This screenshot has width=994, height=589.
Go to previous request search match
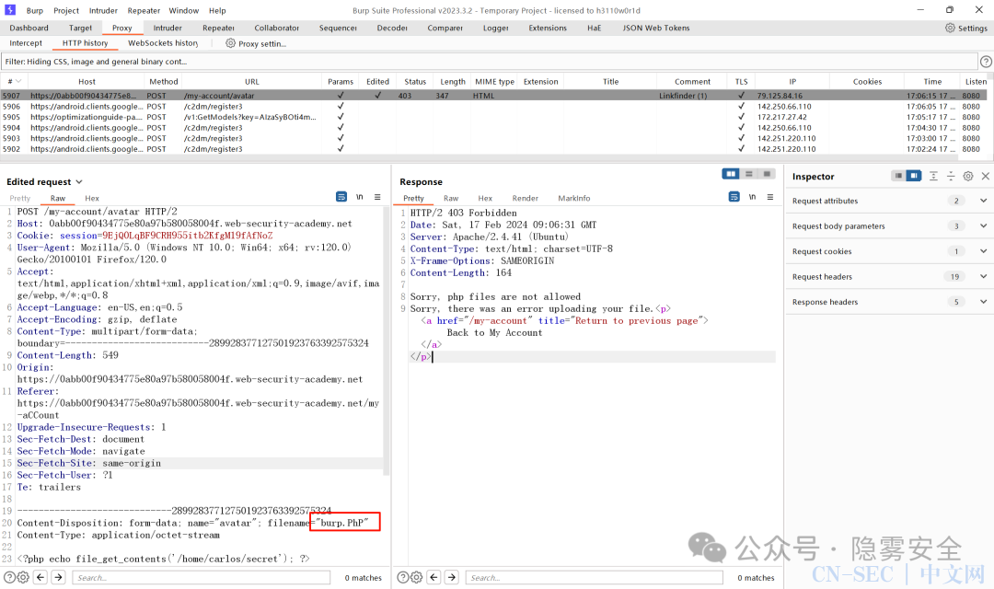(40, 577)
